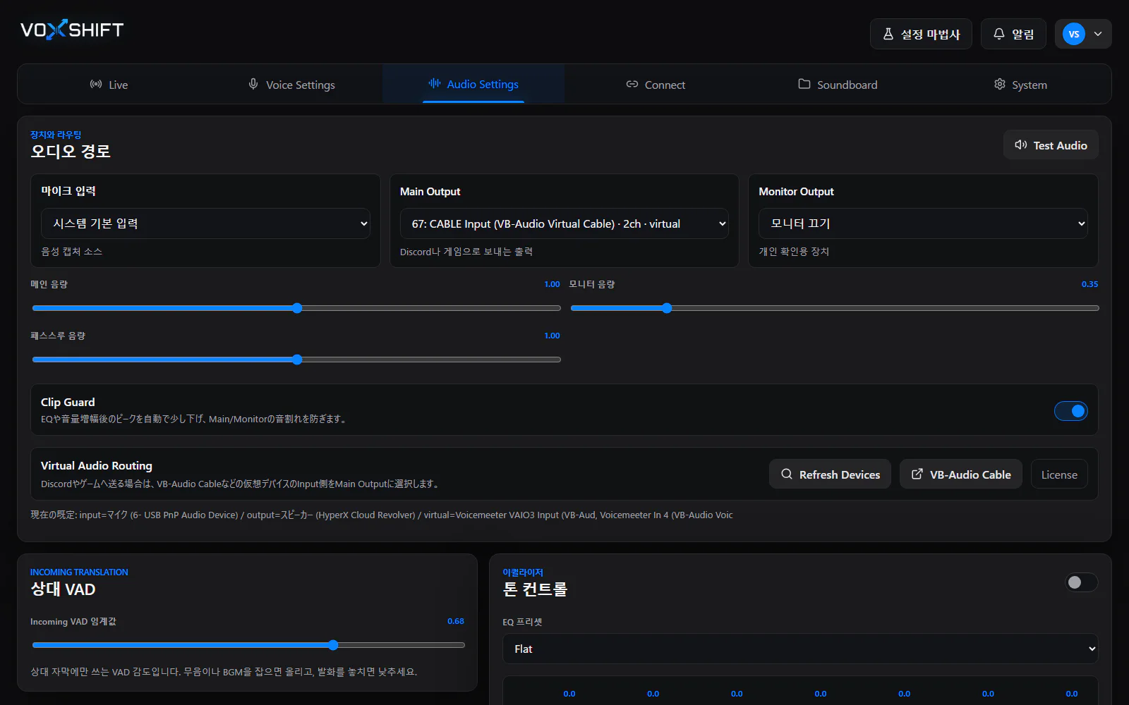1129x705 pixels.
Task: Click the magnifier icon in Refresh Devices
Action: coord(787,474)
